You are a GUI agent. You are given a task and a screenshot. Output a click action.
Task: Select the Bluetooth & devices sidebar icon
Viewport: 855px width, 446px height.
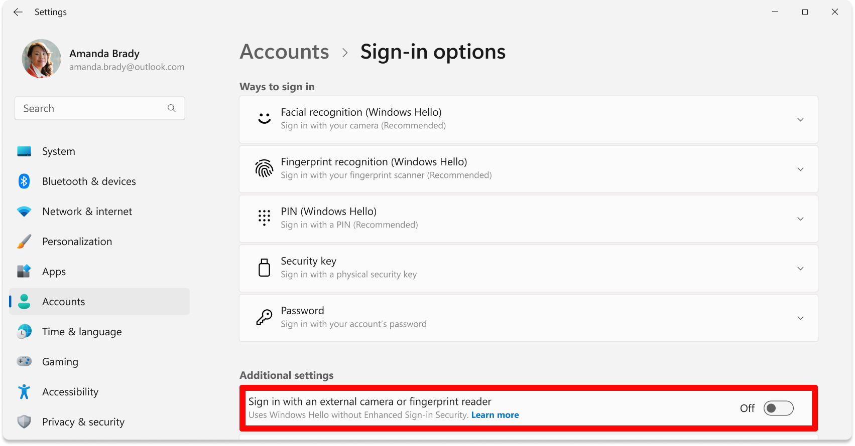pyautogui.click(x=24, y=181)
